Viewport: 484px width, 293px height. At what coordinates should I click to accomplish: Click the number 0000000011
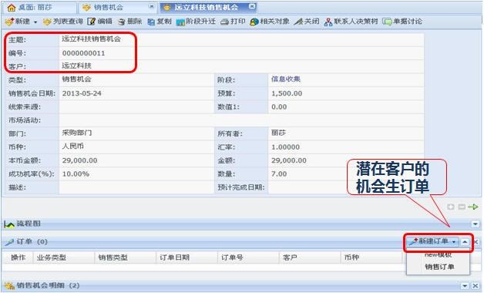[84, 53]
